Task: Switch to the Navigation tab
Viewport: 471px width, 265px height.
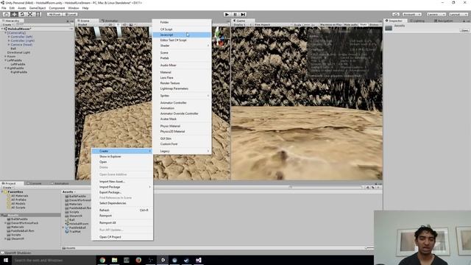Action: [x=443, y=21]
